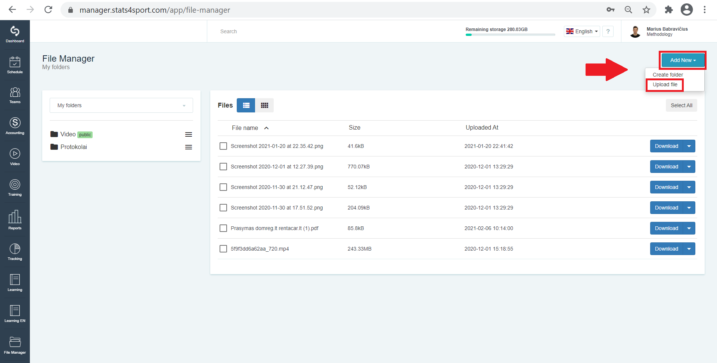The image size is (717, 363).
Task: Expand the My folders dropdown
Action: pos(121,105)
